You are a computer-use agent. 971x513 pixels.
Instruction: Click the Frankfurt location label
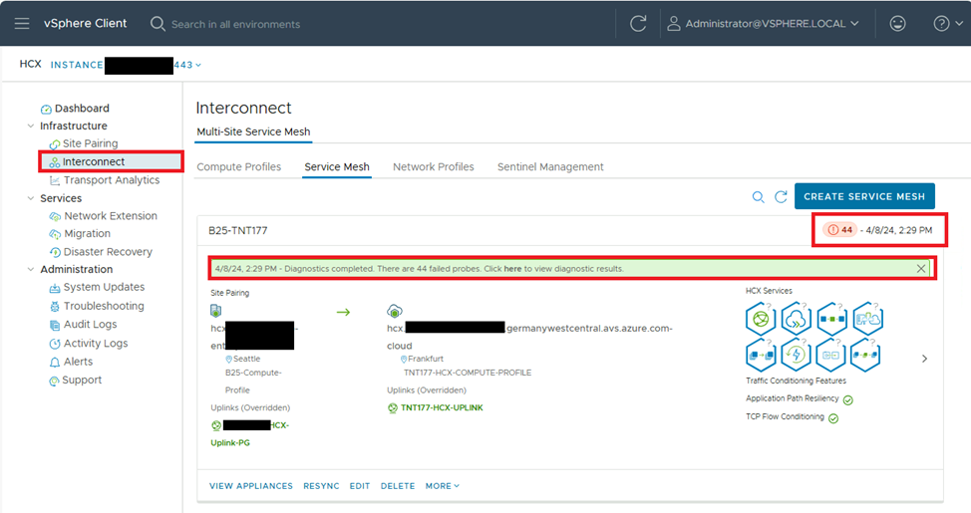click(x=426, y=359)
